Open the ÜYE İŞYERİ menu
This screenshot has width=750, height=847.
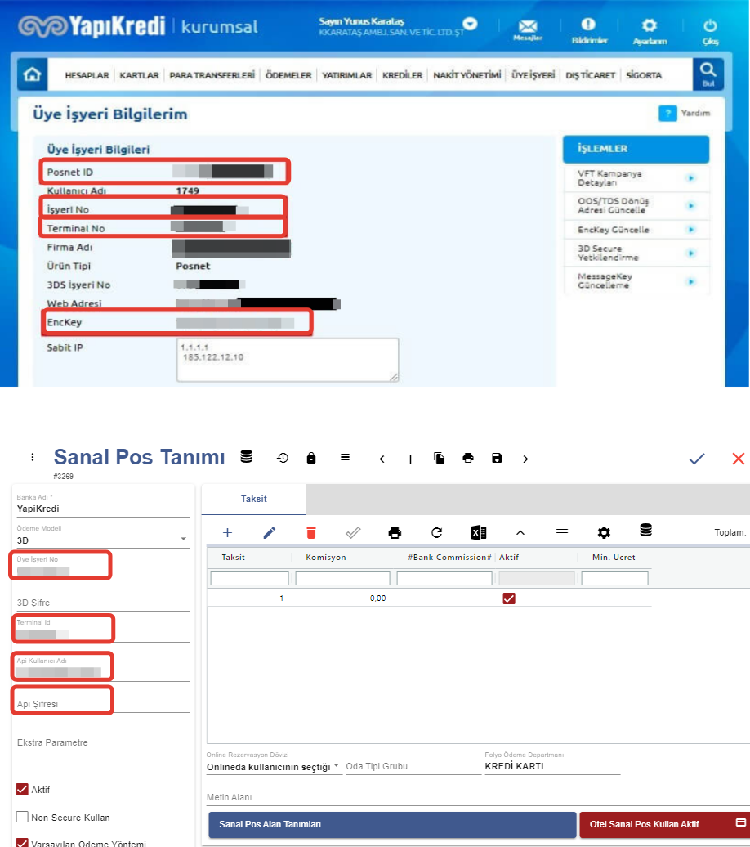pyautogui.click(x=533, y=75)
